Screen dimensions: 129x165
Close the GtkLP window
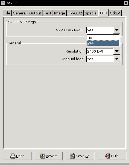click(126, 3)
